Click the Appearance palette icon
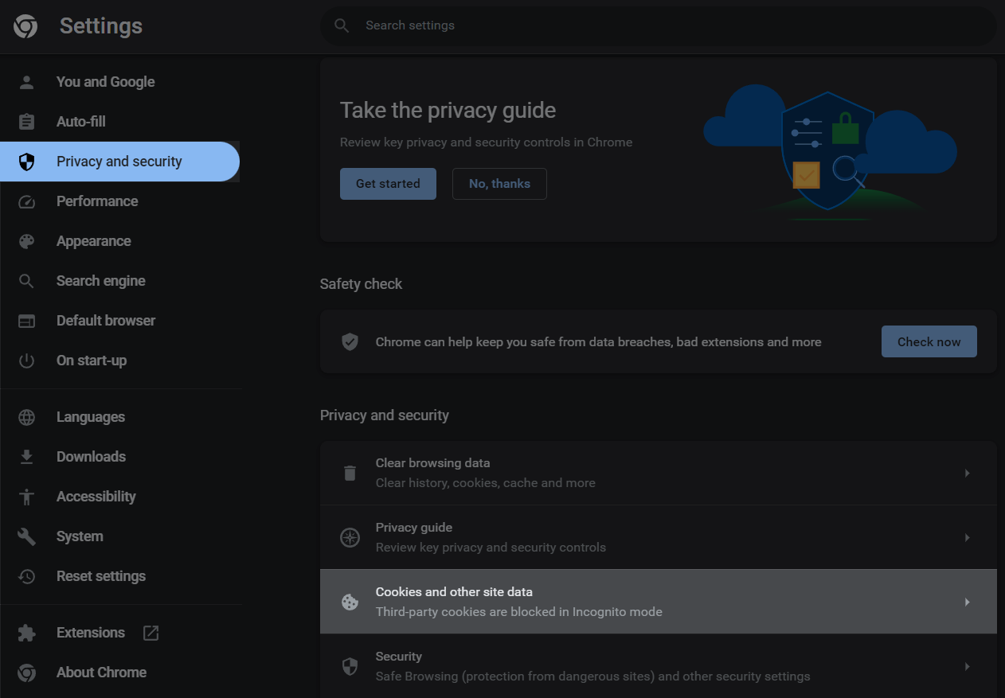1005x698 pixels. tap(26, 241)
